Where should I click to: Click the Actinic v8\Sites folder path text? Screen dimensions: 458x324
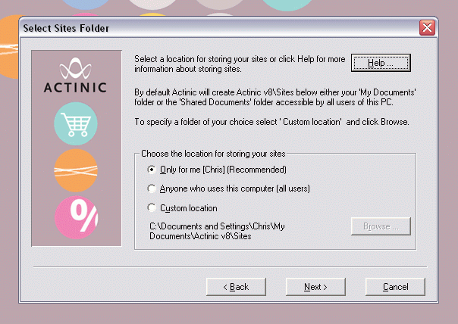click(x=216, y=231)
